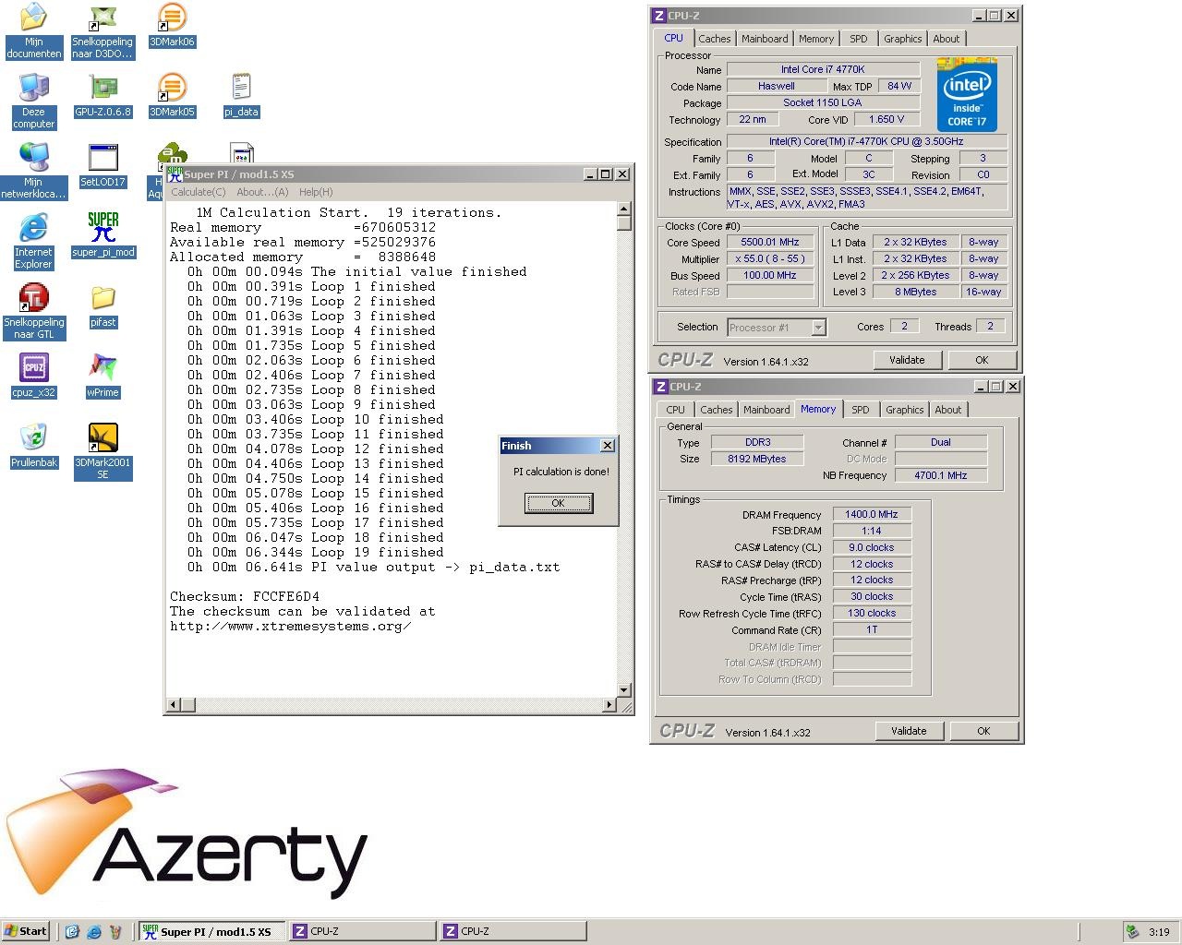The width and height of the screenshot is (1182, 945).
Task: Click the Core Speed value 5500.01 MHz
Action: 770,243
